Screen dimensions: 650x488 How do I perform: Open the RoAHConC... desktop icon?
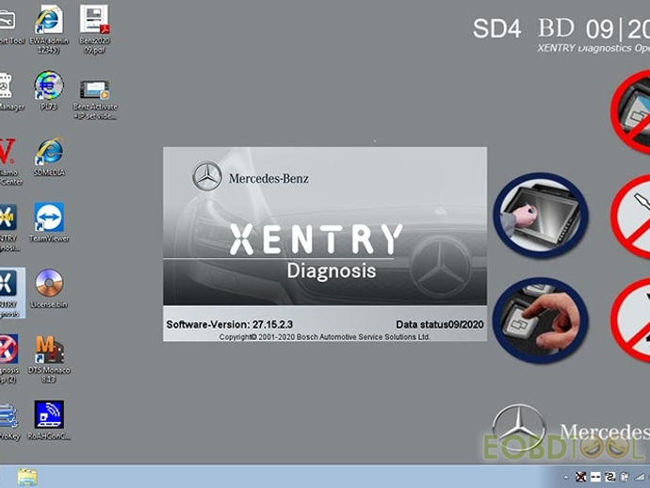(x=49, y=420)
